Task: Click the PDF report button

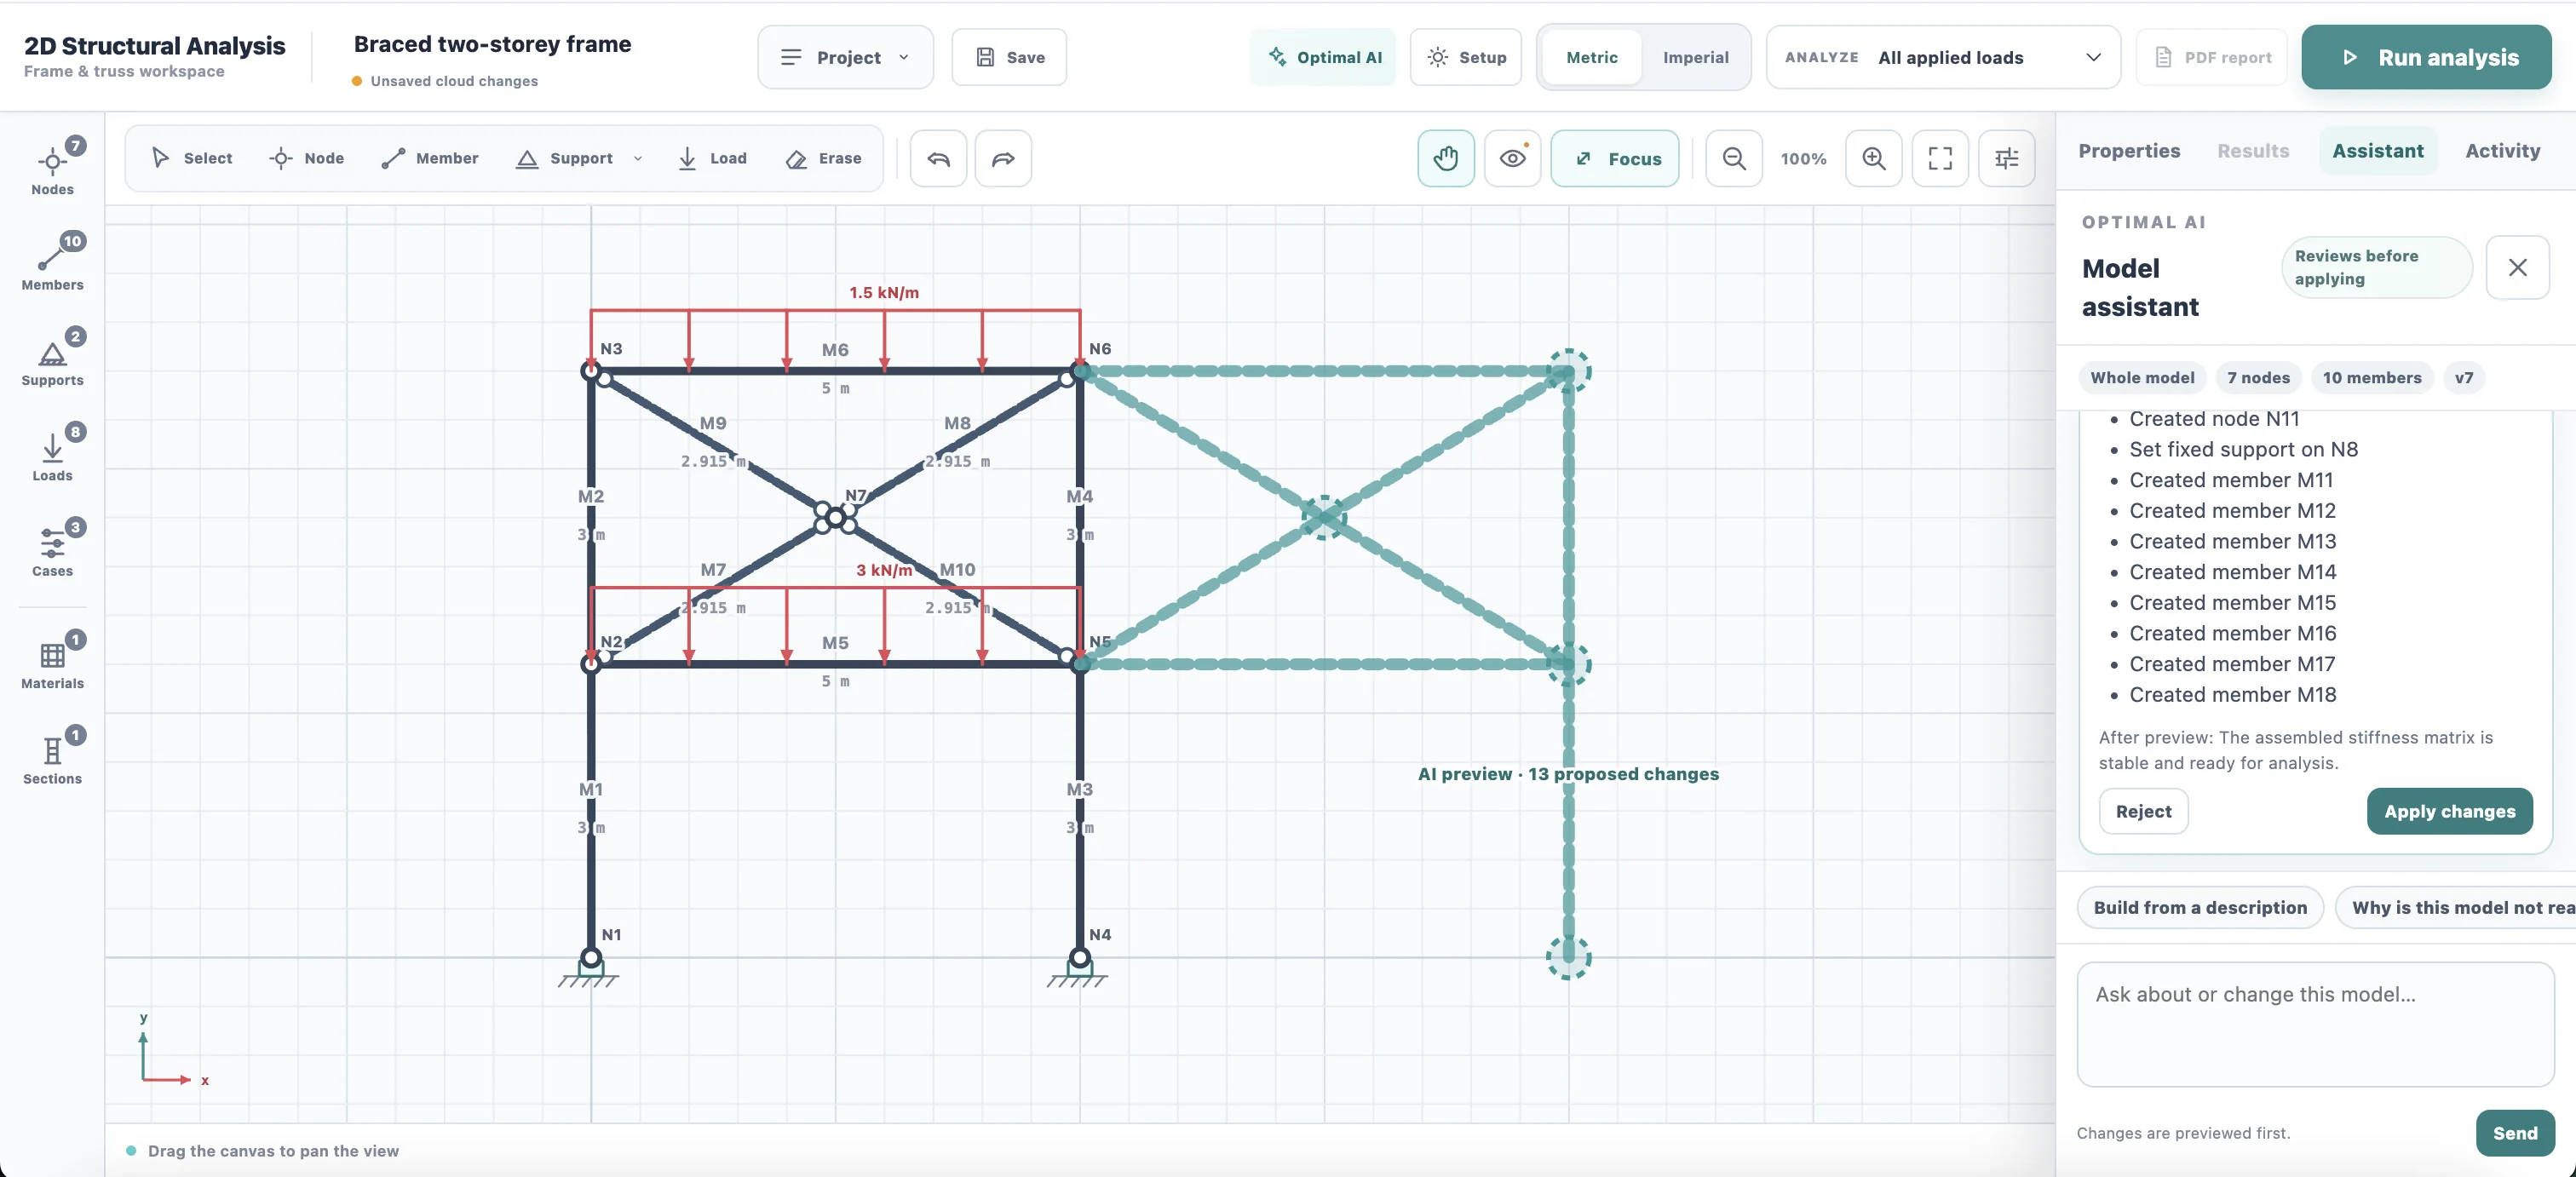Action: click(2212, 57)
